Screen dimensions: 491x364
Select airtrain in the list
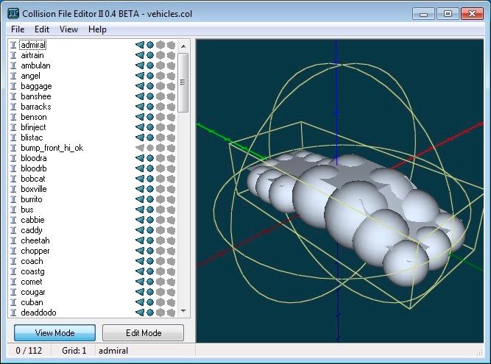pyautogui.click(x=32, y=55)
